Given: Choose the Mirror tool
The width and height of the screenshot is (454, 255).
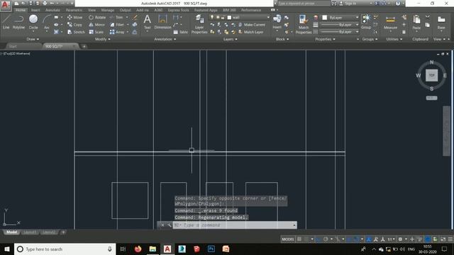Looking at the screenshot, I should tap(97, 25).
